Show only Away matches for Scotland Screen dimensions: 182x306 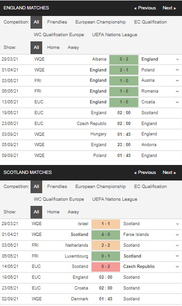(73, 212)
